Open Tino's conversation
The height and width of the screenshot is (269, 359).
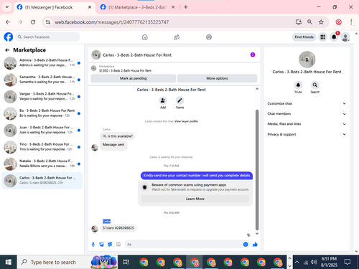click(42, 147)
